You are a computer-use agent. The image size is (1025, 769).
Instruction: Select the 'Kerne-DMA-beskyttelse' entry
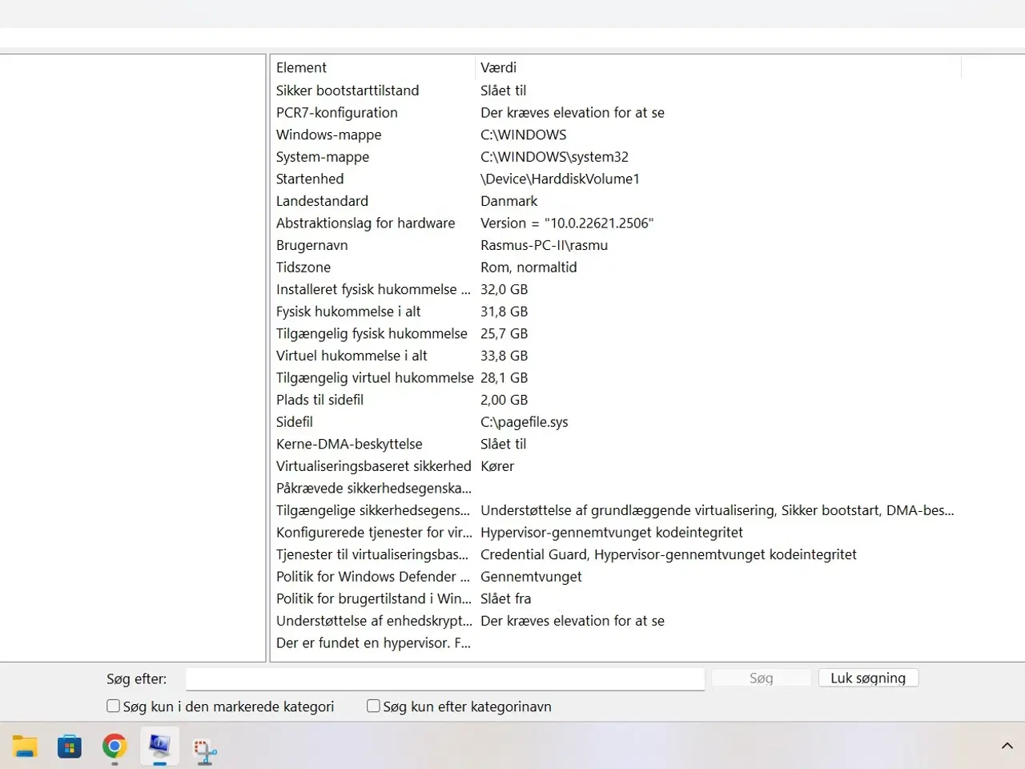click(349, 444)
